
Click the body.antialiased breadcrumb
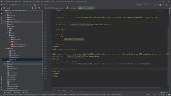coord(62,90)
